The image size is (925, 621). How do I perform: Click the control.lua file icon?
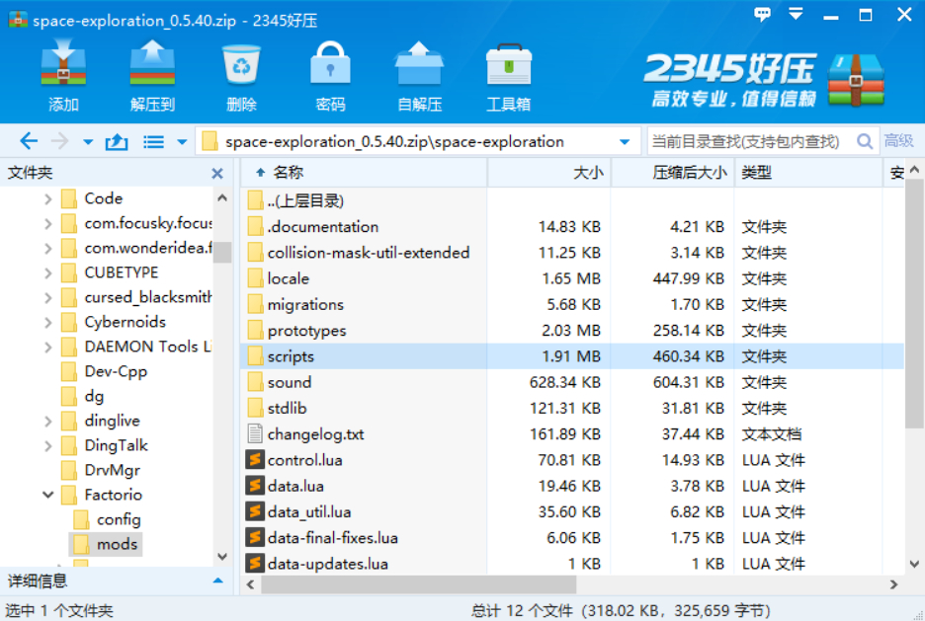[255, 459]
